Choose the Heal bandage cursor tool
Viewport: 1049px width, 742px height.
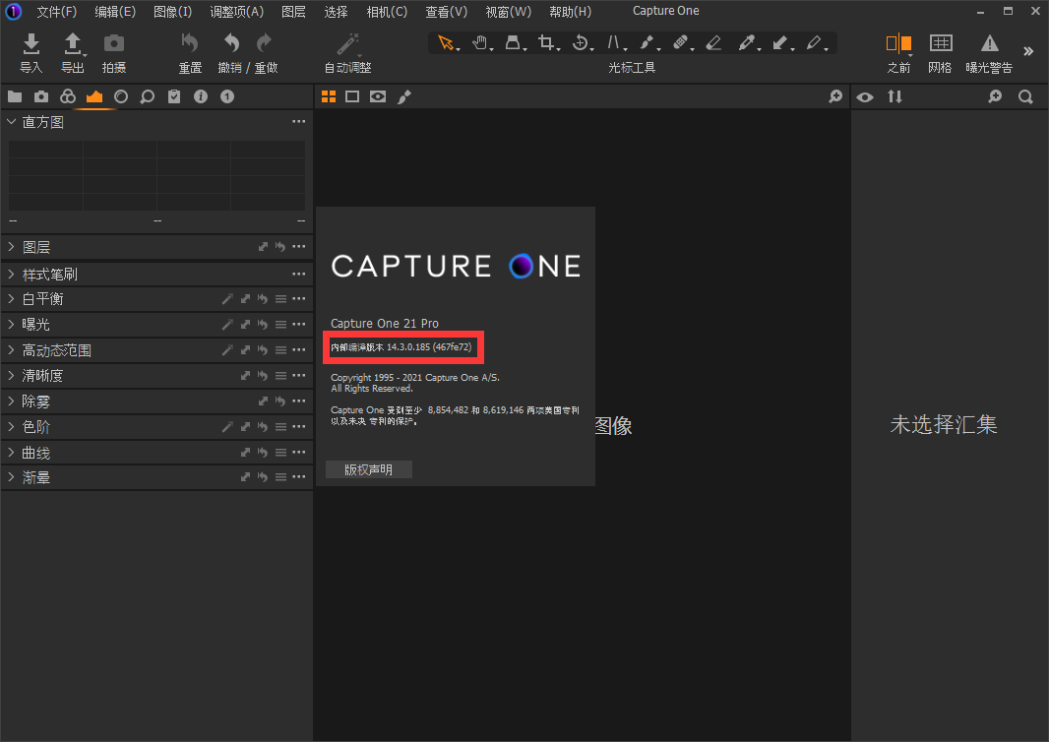click(680, 43)
